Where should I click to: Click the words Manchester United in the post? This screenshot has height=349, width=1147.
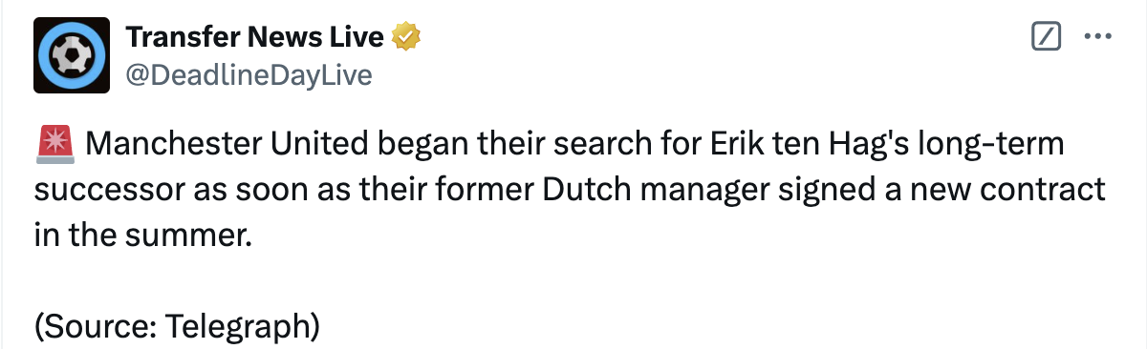tap(227, 146)
